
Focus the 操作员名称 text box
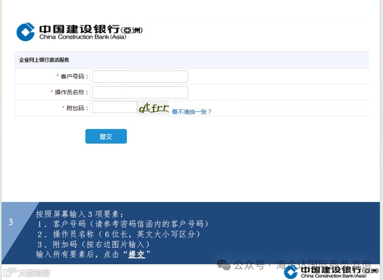[x=140, y=92]
